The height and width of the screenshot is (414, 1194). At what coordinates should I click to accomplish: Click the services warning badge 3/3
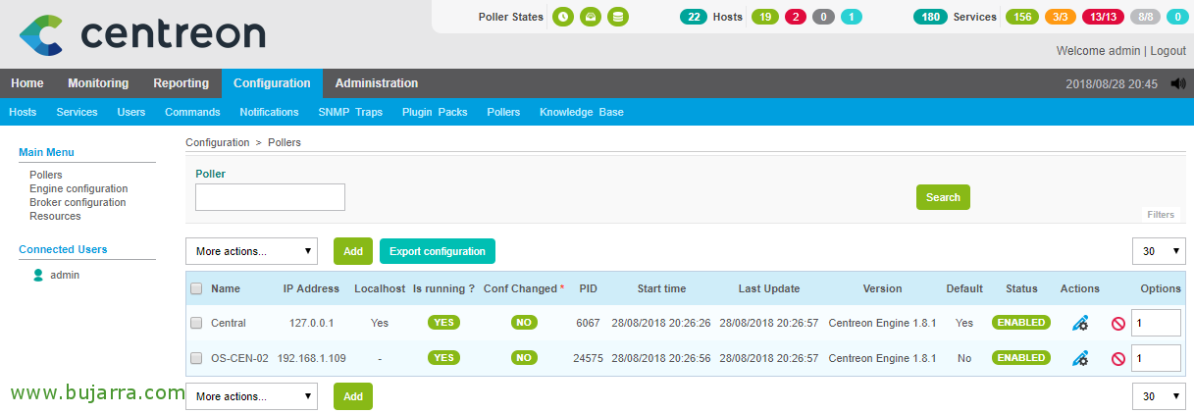(x=1061, y=17)
